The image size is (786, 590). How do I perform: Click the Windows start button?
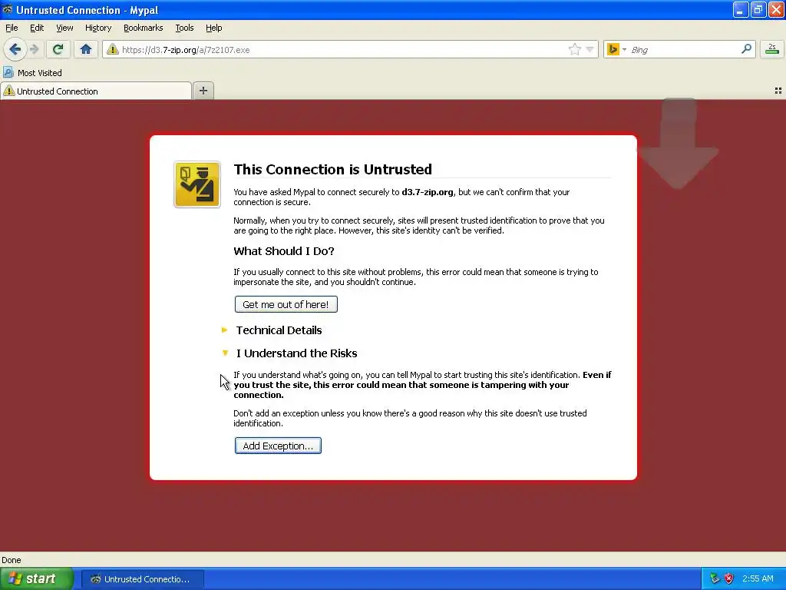click(37, 579)
